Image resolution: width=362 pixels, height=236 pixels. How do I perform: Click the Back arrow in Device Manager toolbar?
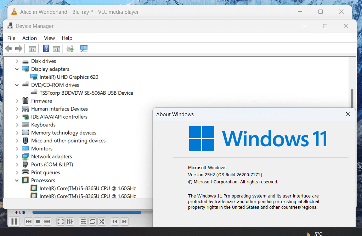click(x=9, y=49)
